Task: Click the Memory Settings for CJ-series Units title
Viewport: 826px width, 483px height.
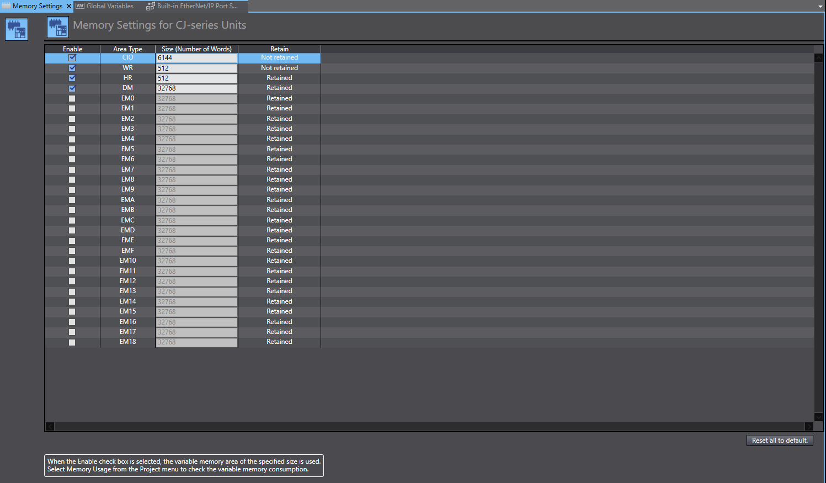Action: pyautogui.click(x=159, y=25)
